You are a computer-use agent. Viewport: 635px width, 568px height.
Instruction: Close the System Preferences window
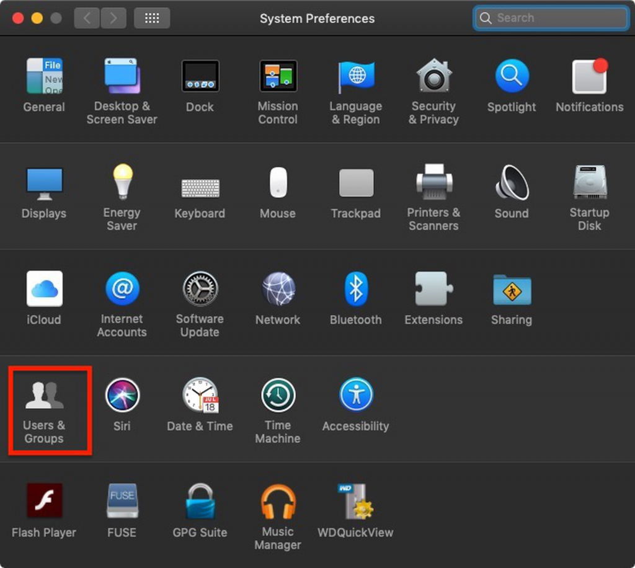(x=18, y=18)
